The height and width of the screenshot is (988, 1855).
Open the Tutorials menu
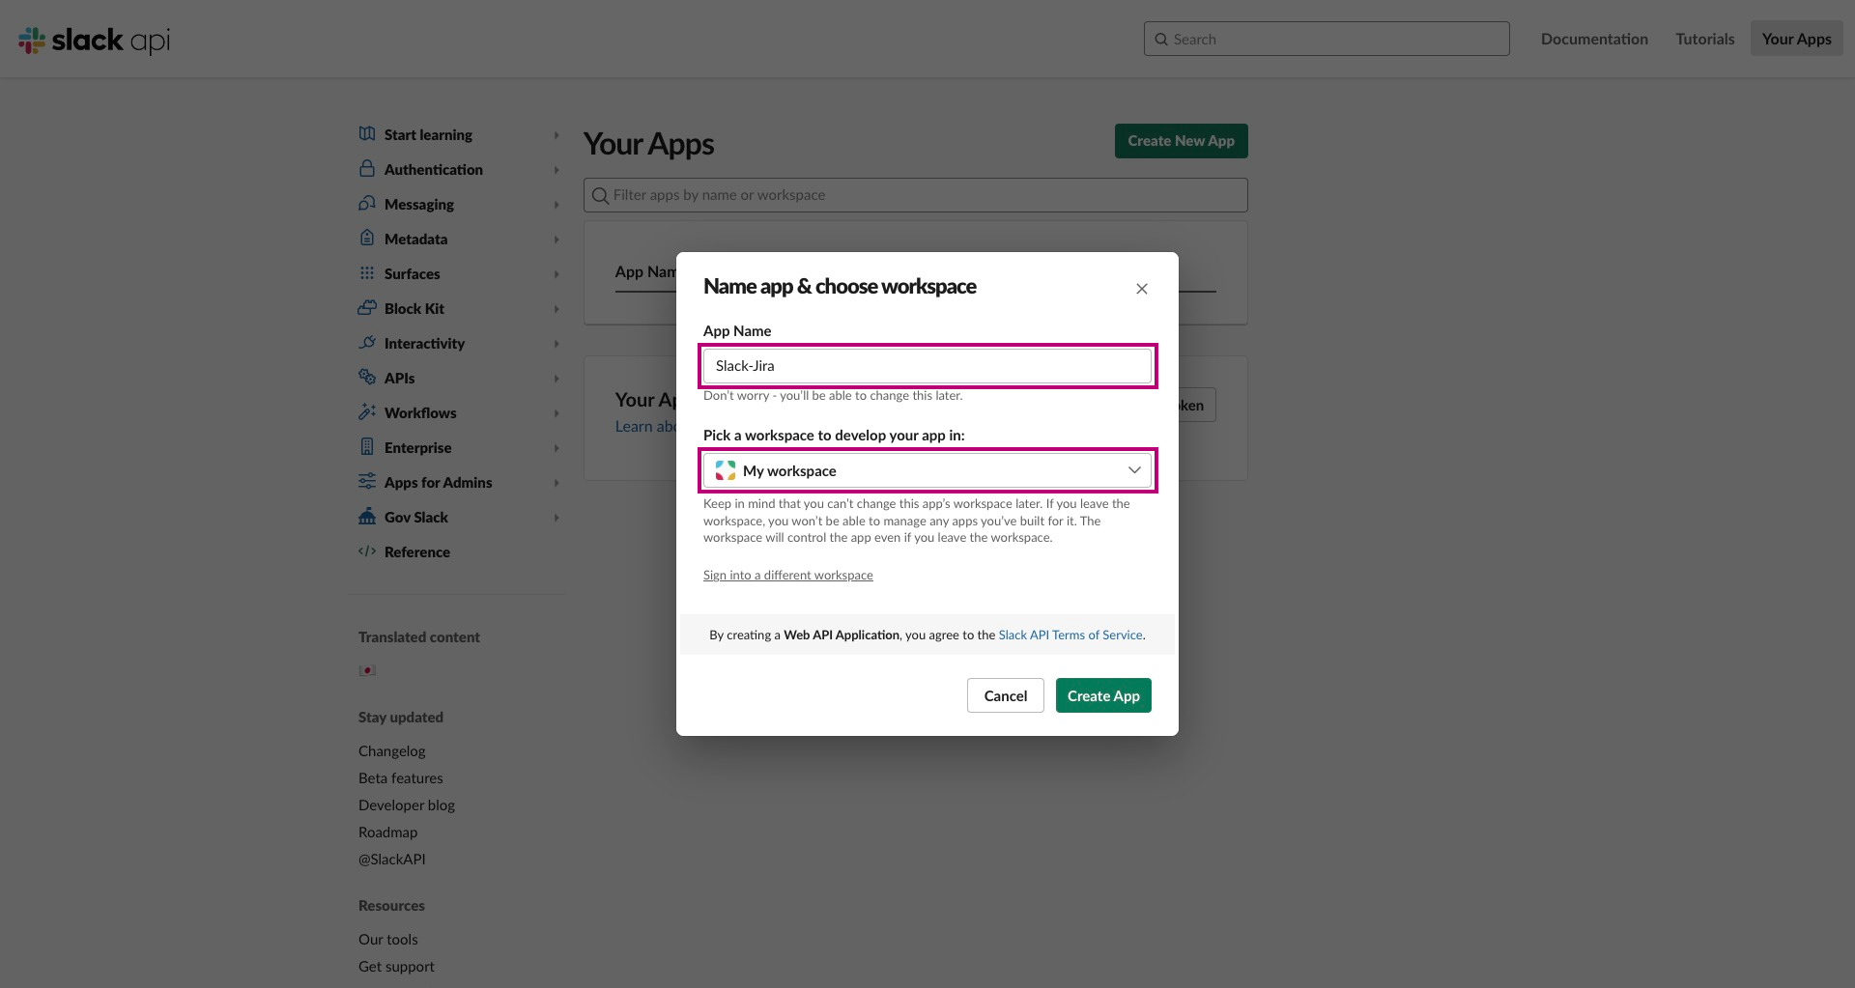tap(1704, 39)
